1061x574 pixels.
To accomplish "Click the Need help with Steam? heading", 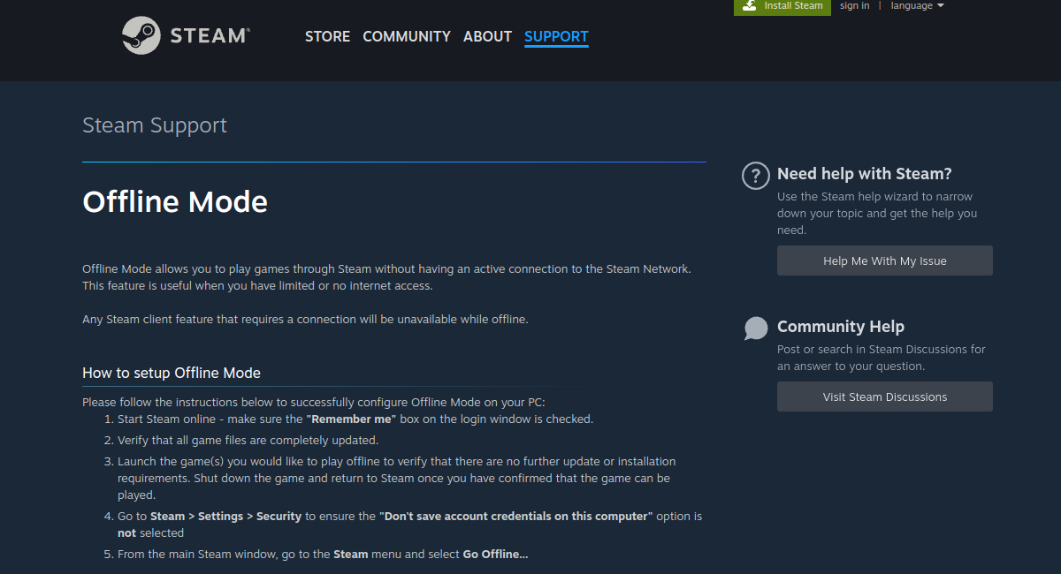I will [865, 174].
